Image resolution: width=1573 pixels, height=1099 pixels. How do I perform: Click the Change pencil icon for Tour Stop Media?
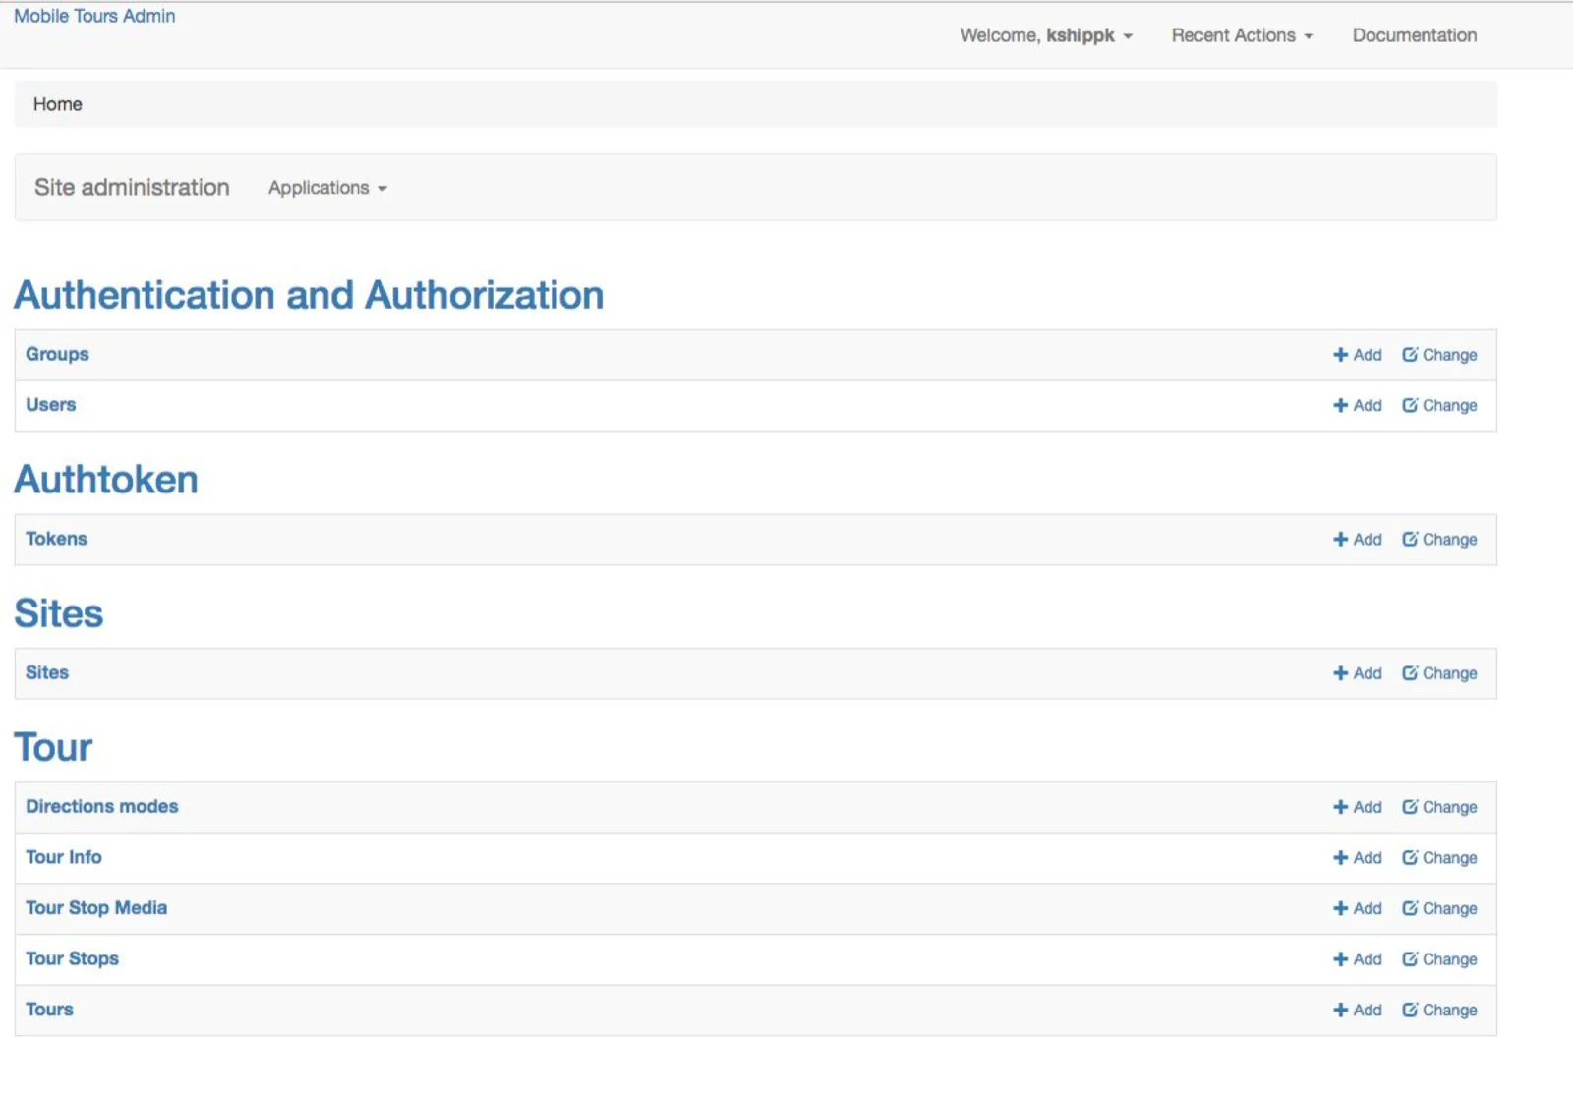1410,908
